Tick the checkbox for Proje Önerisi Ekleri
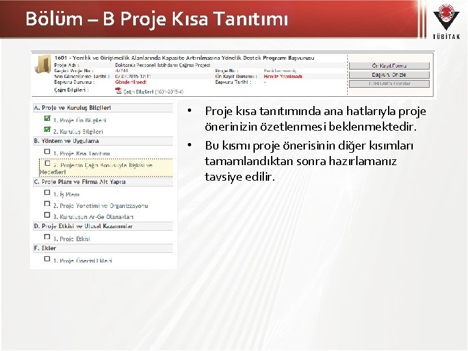The image size is (468, 351). tap(47, 259)
